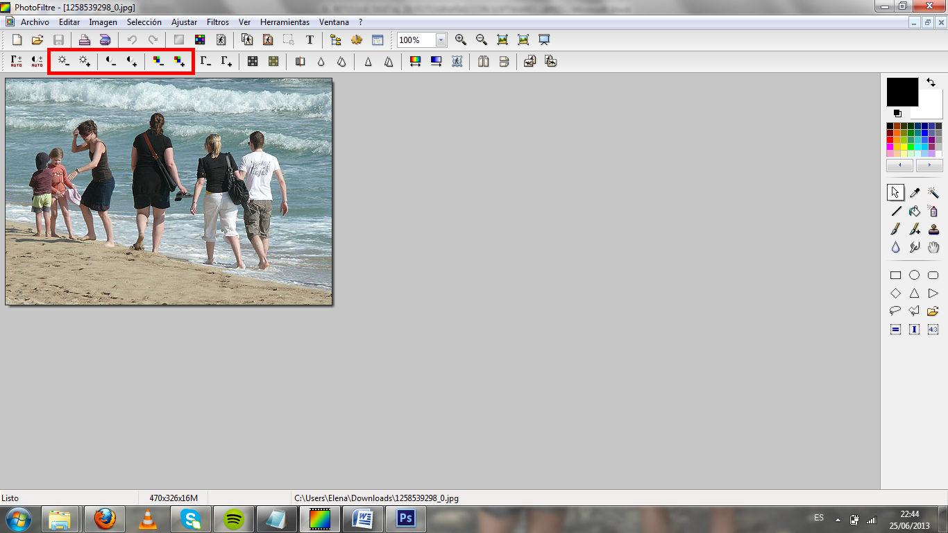Choose the Clone Stamp tool
The image size is (948, 533).
coord(933,229)
